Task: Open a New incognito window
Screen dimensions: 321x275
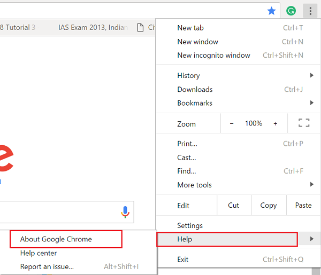Action: click(238, 55)
